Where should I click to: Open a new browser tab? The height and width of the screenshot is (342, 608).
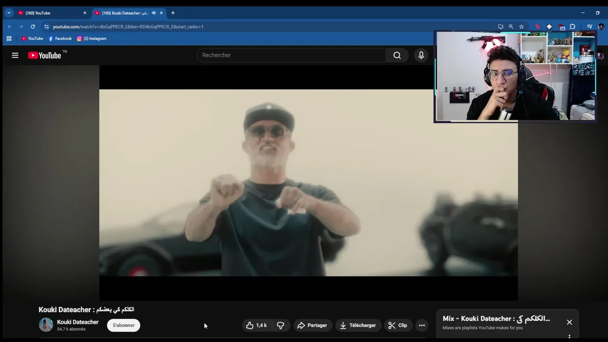(x=173, y=13)
